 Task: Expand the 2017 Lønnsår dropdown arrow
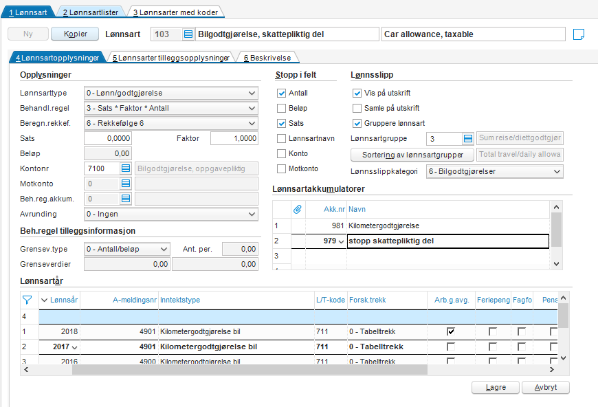point(74,347)
